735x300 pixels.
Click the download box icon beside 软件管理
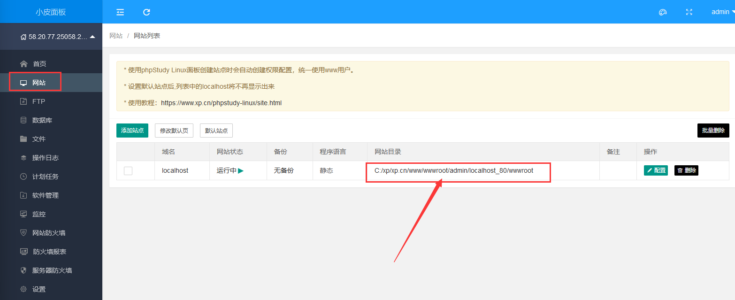pyautogui.click(x=23, y=195)
